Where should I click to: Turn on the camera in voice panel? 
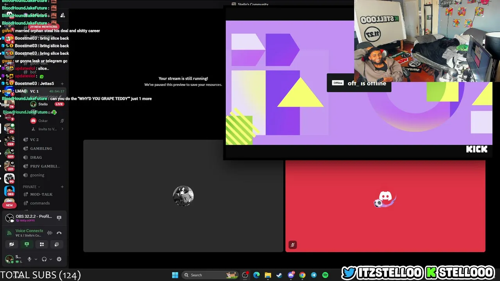(x=12, y=244)
